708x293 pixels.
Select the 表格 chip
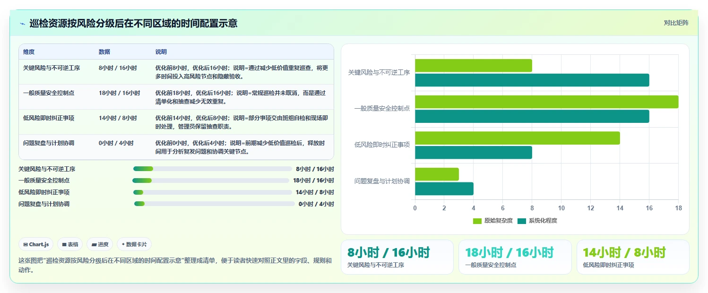[70, 244]
